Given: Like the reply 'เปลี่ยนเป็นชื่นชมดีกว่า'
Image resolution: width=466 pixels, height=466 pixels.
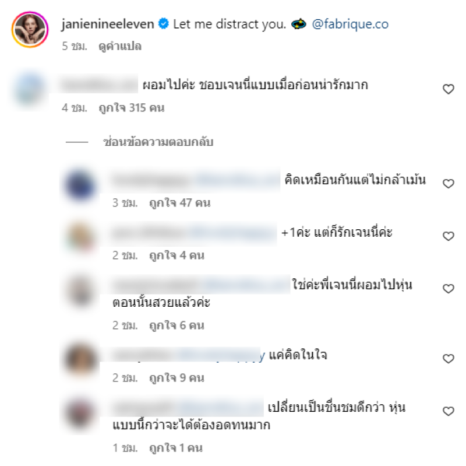Looking at the screenshot, I should pos(448,411).
